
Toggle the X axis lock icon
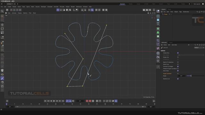(11, 10)
